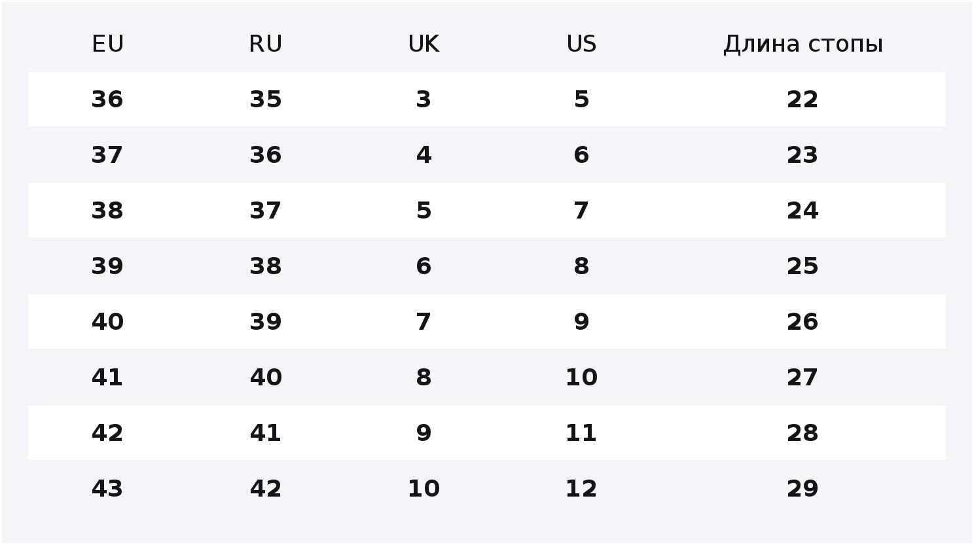Click US size 10 cell
This screenshot has width=974, height=545.
coord(581,378)
